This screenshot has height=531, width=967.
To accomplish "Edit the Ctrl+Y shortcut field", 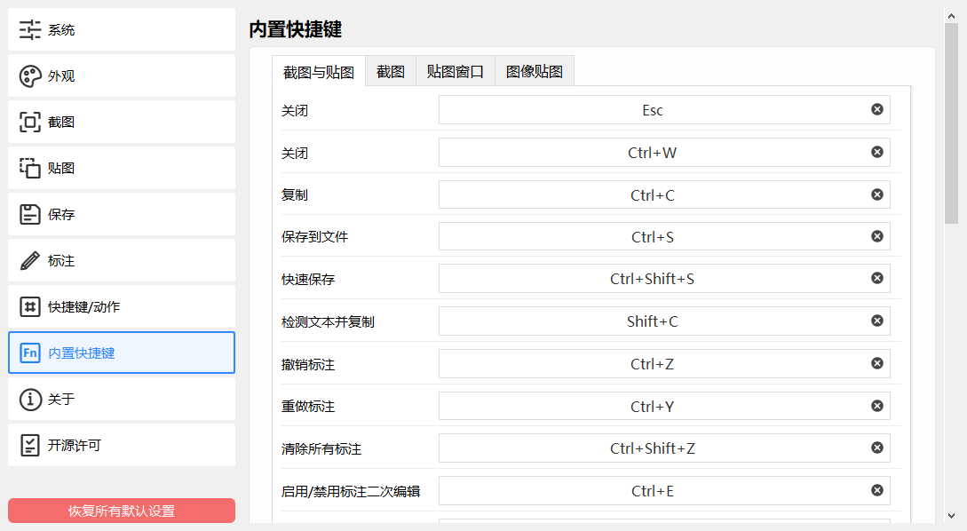I will pos(664,407).
